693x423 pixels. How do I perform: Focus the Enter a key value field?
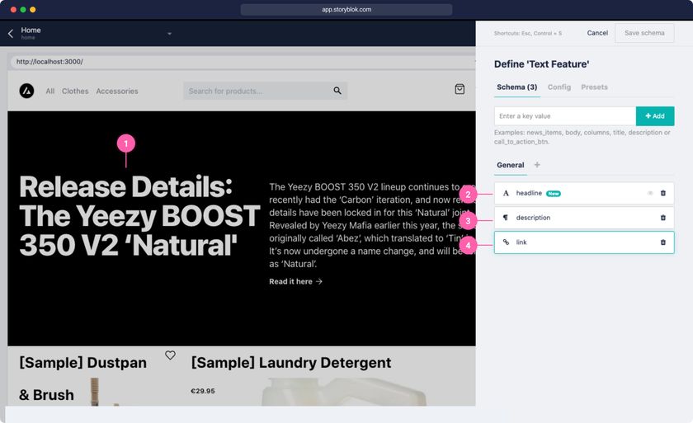click(565, 116)
